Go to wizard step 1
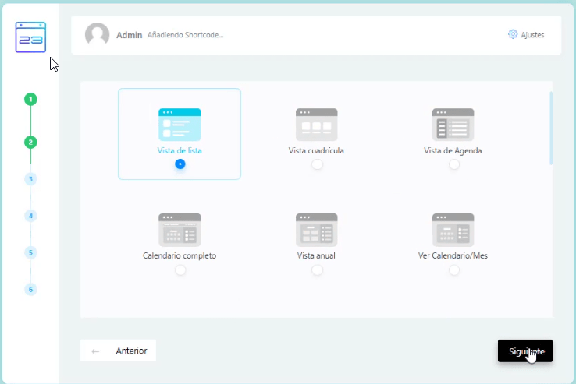 coord(30,99)
